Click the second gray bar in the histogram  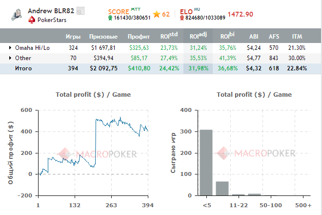(222, 188)
